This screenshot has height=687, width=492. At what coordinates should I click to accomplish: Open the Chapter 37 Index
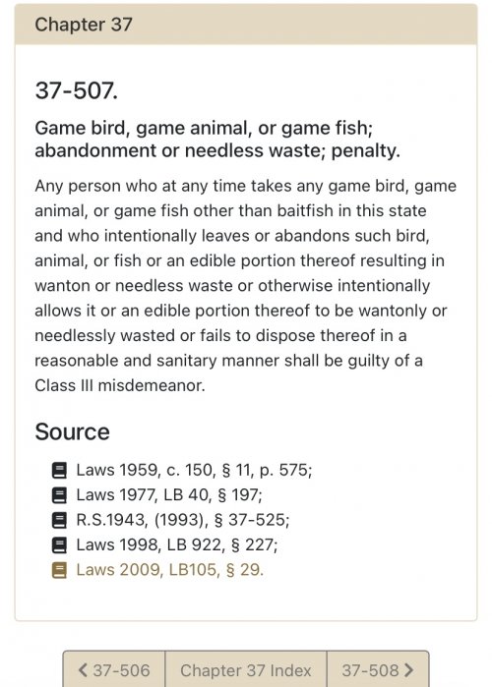(246, 669)
